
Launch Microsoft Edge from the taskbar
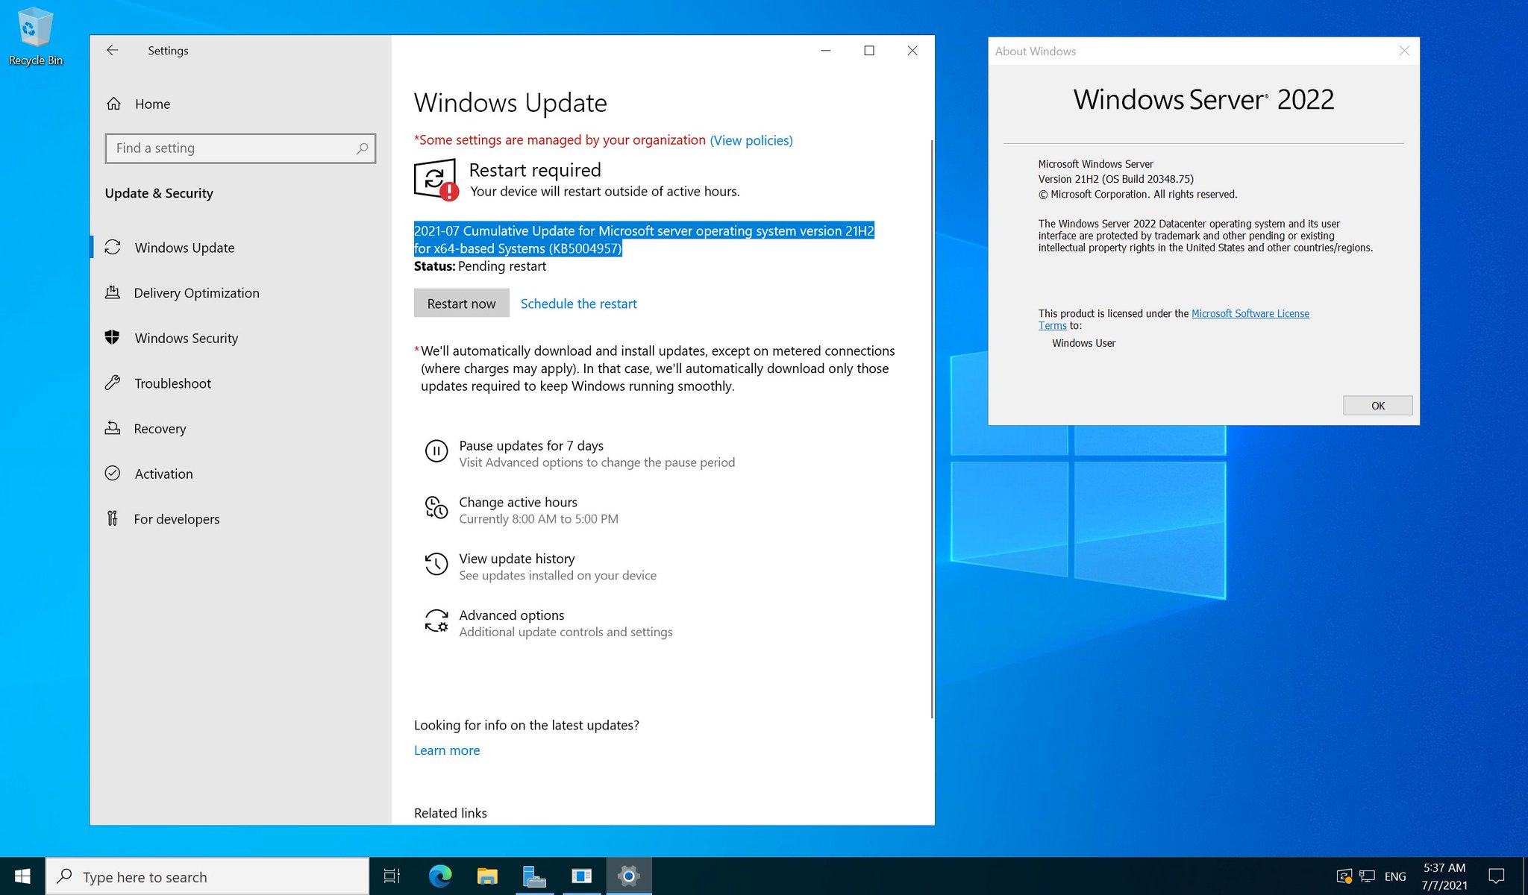click(x=439, y=876)
